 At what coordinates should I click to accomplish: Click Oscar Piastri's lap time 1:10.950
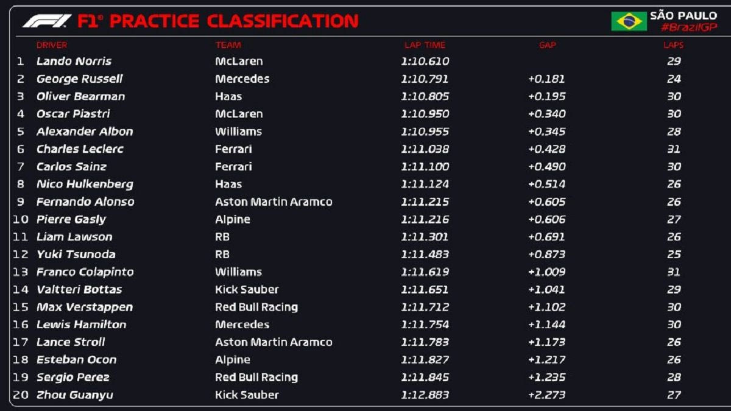click(x=425, y=114)
